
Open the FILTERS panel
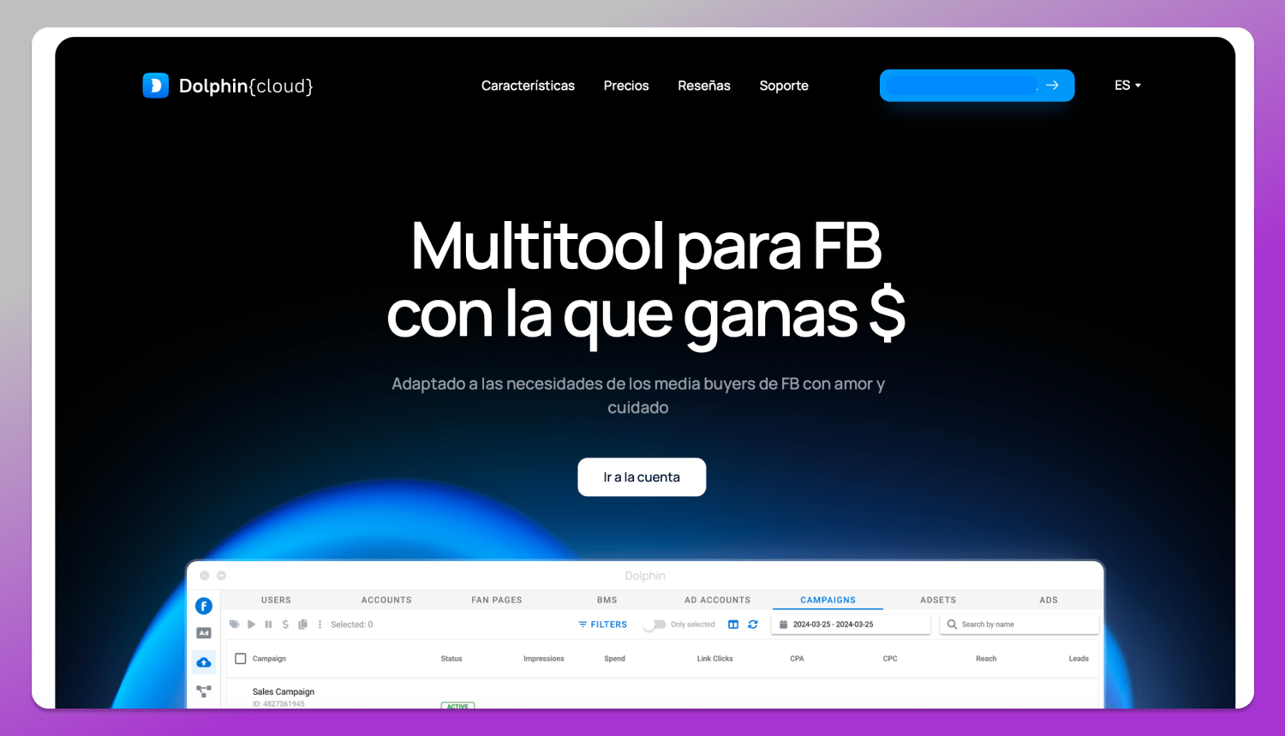tap(603, 625)
